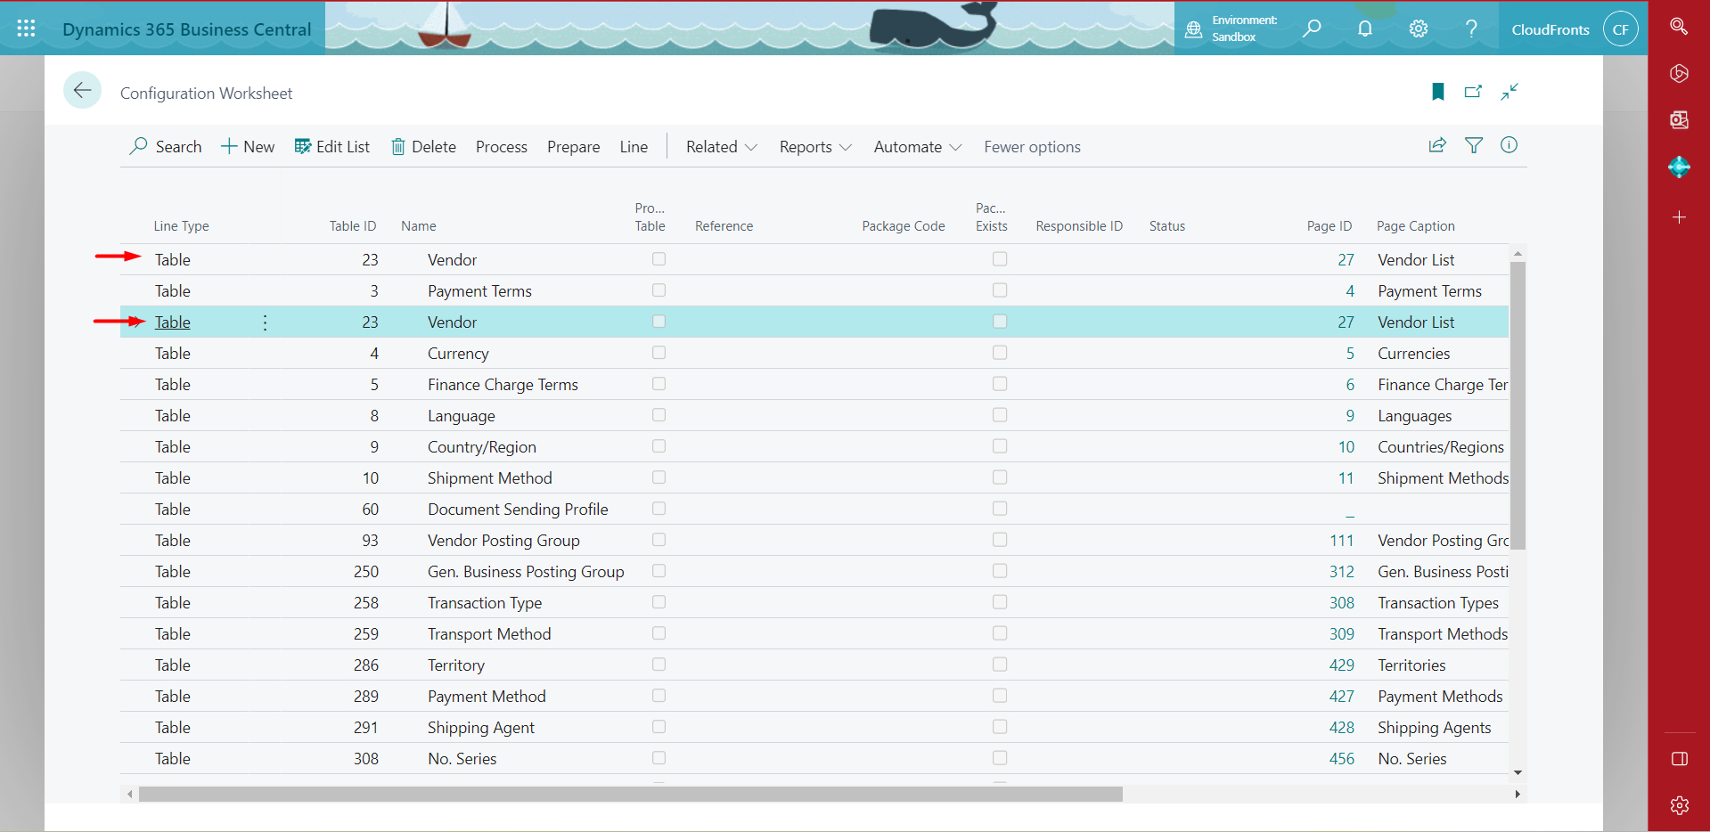The image size is (1710, 832).
Task: Bookmark this page with bookmark icon
Action: pyautogui.click(x=1437, y=92)
